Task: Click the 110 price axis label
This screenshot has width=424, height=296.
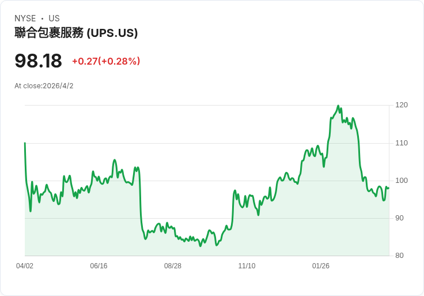Action: pyautogui.click(x=402, y=143)
